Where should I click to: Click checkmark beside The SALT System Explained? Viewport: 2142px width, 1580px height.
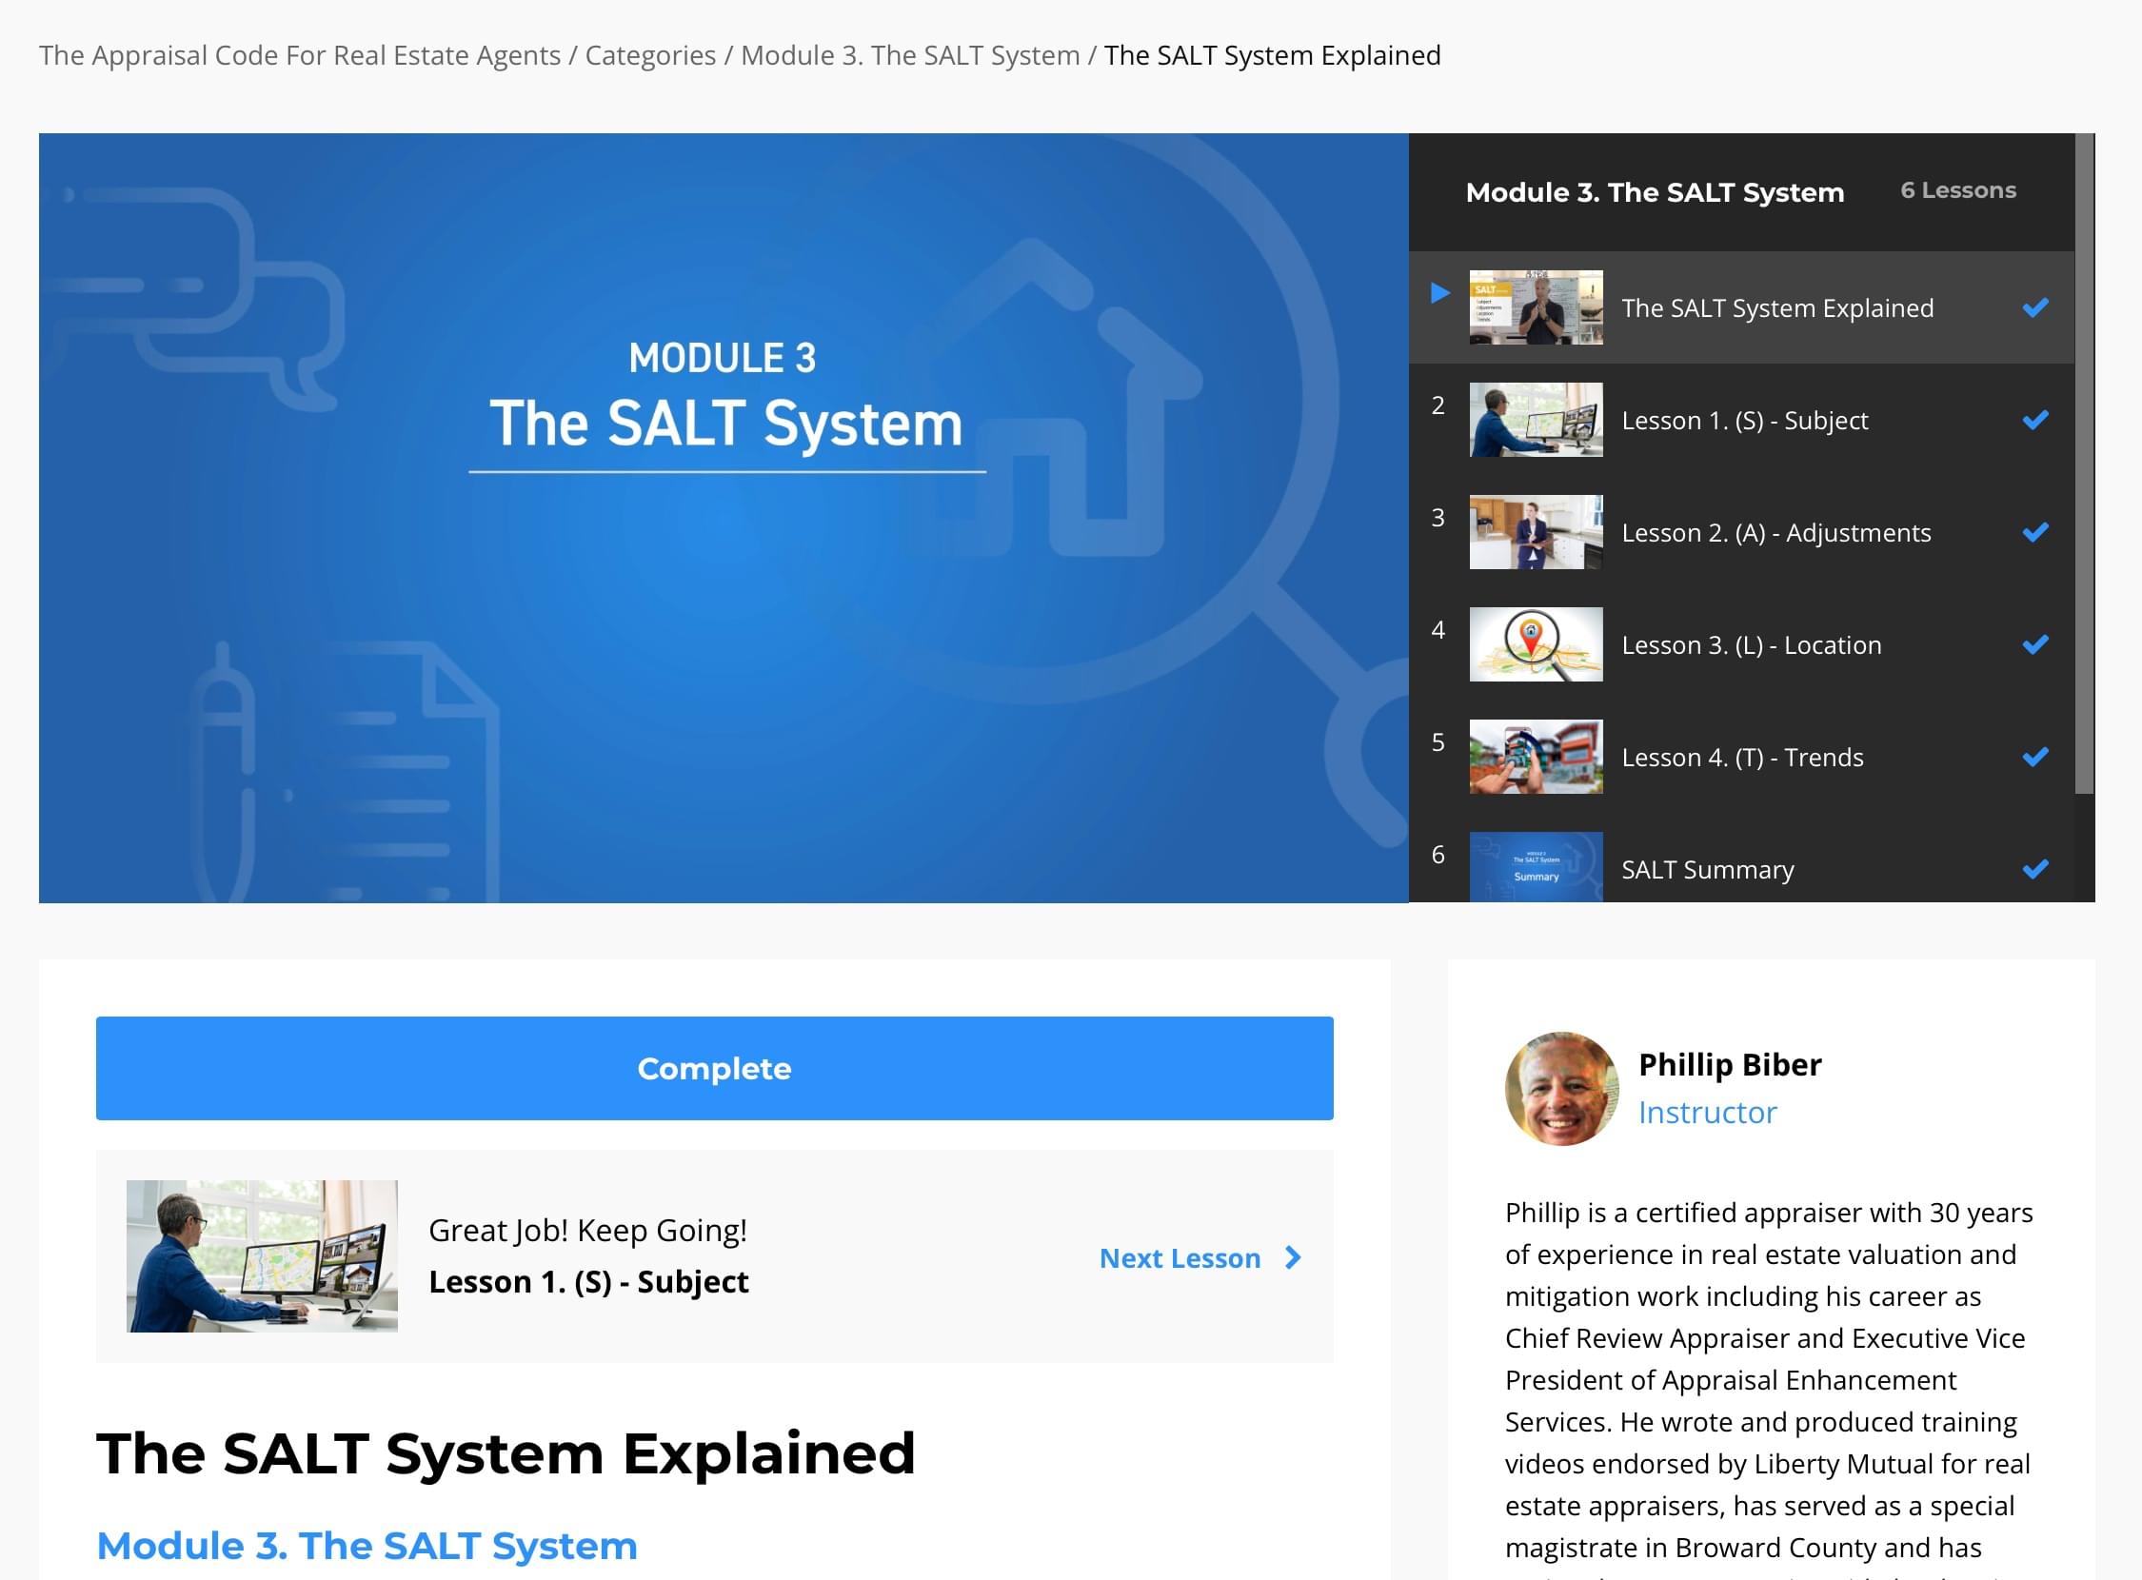[x=2034, y=308]
